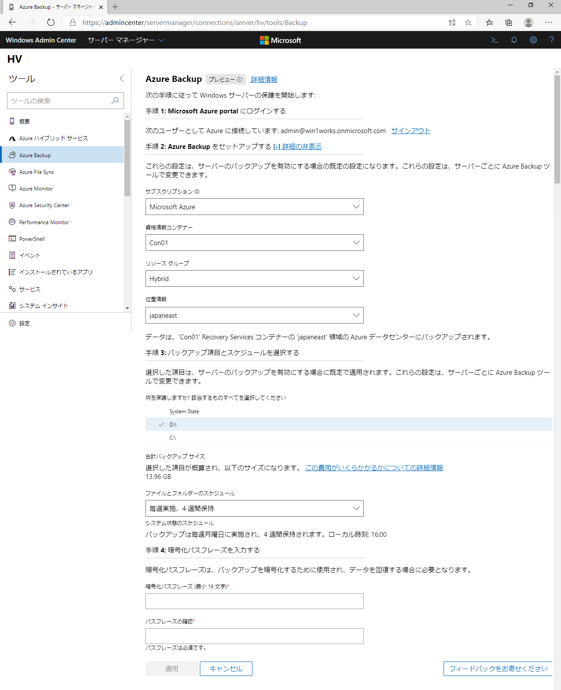
Task: Click the disabled 適用 button
Action: click(172, 669)
